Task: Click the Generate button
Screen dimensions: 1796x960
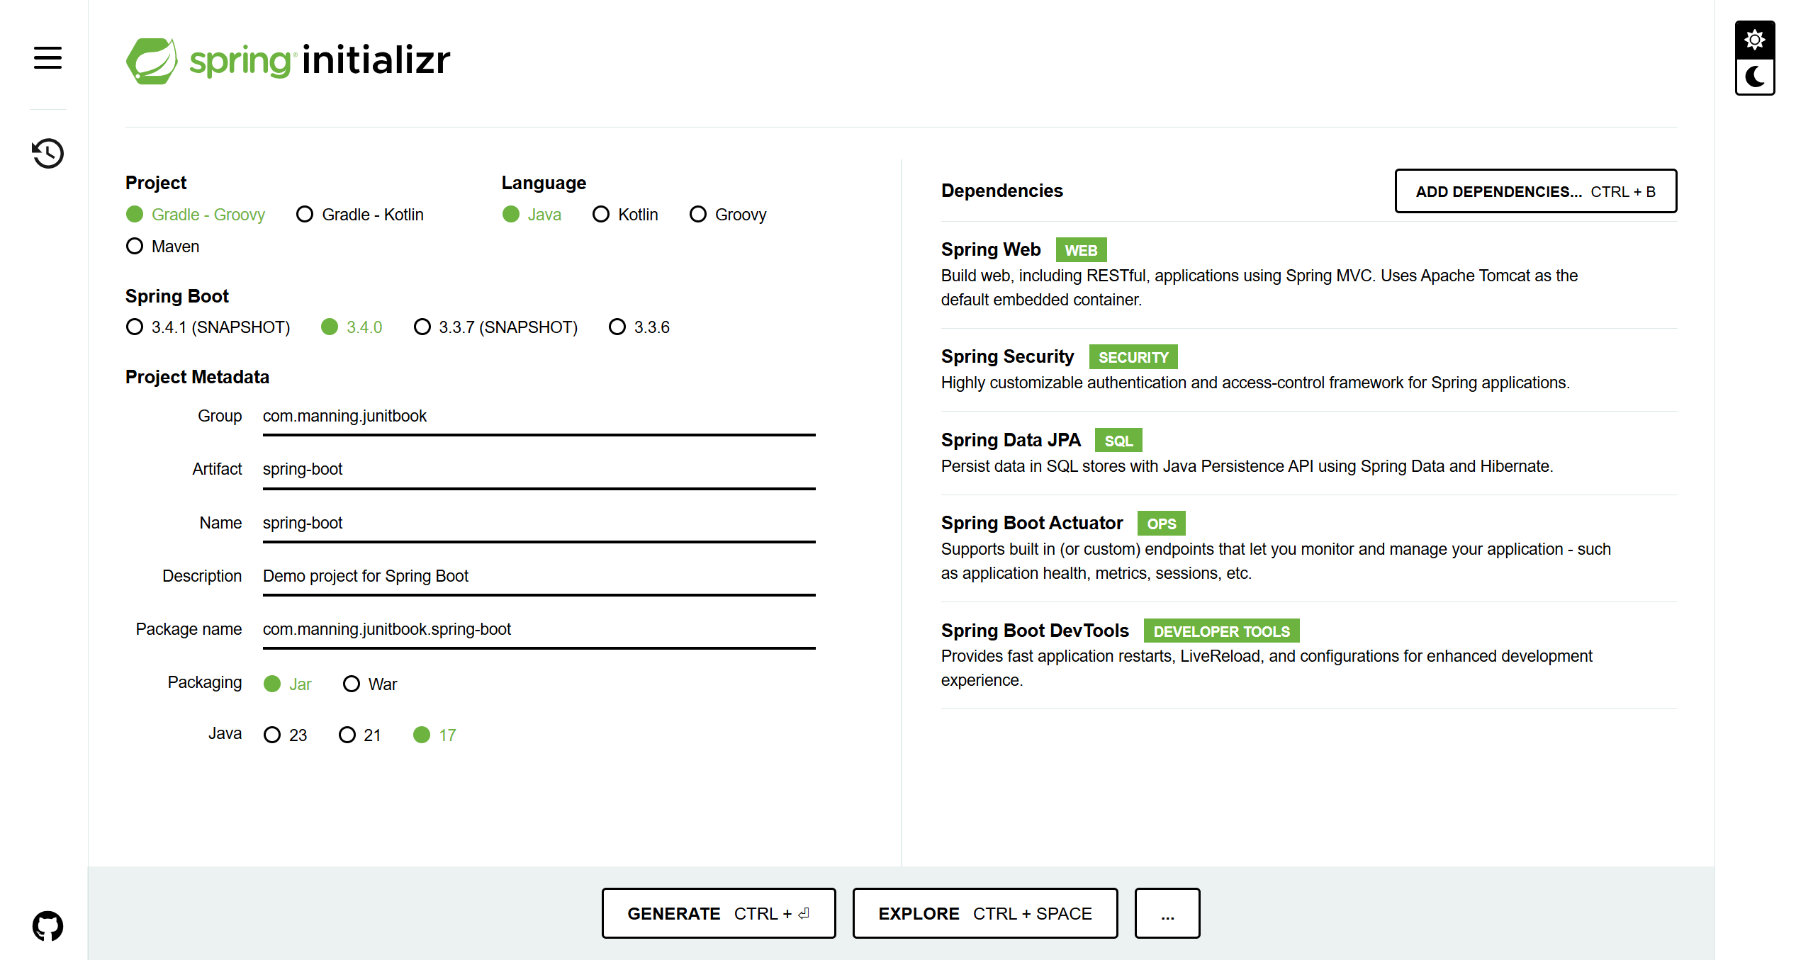Action: tap(719, 914)
